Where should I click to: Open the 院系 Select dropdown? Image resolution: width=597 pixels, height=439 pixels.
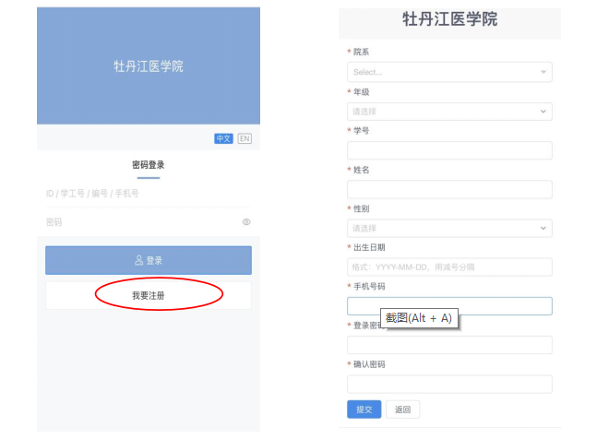tap(449, 72)
